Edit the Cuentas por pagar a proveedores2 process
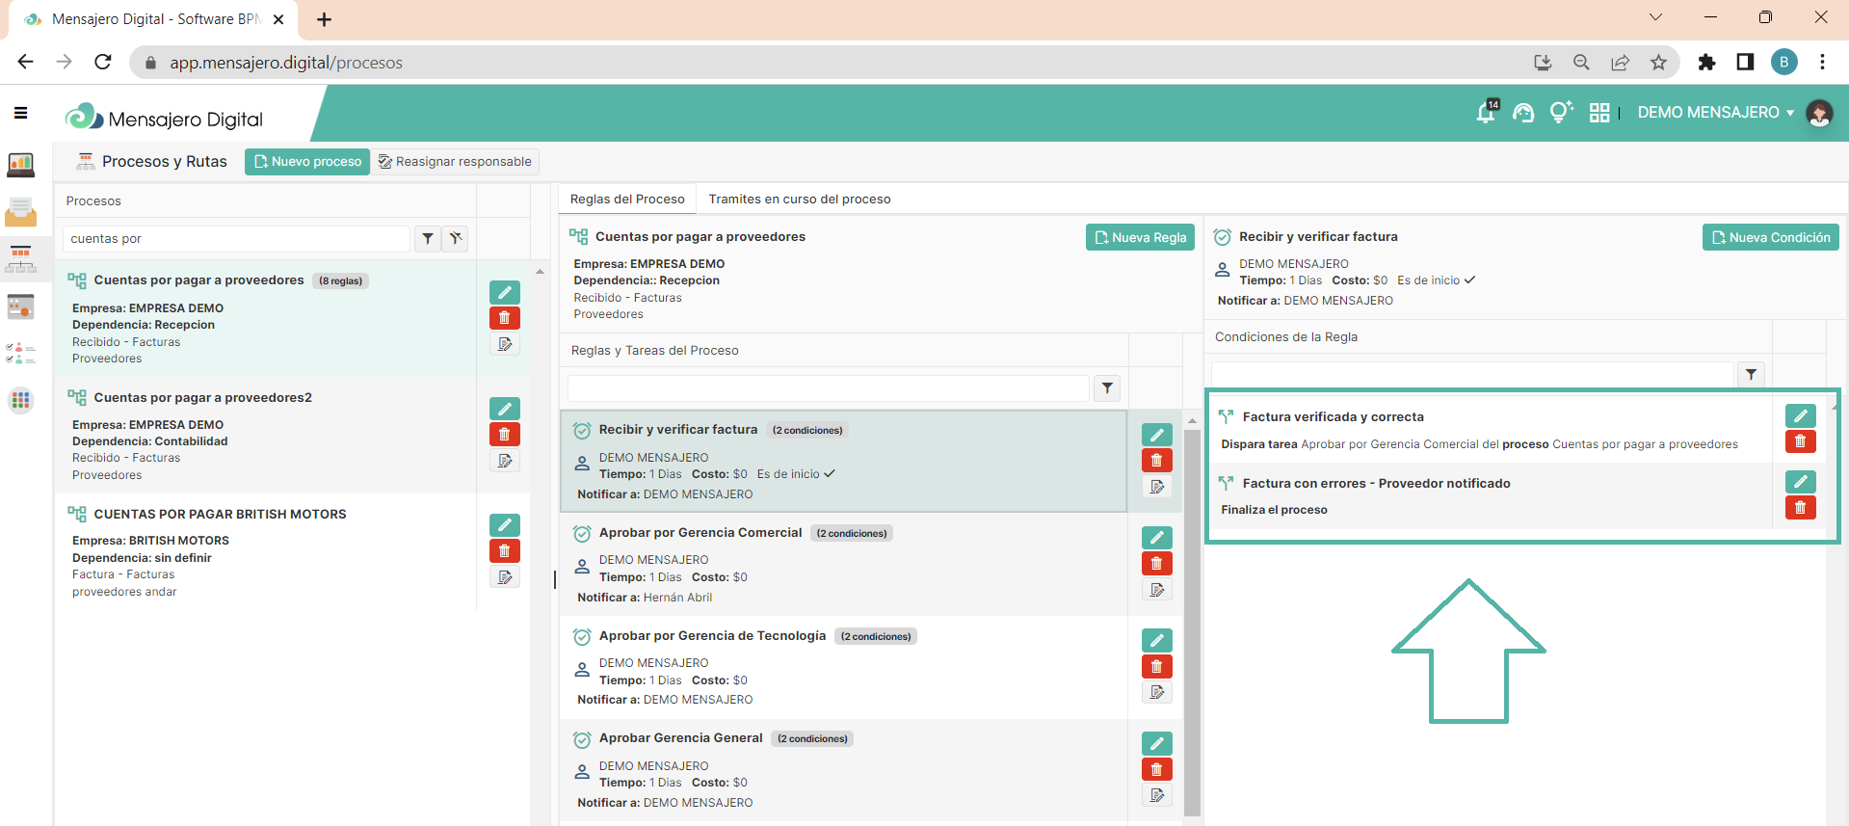 pos(504,409)
